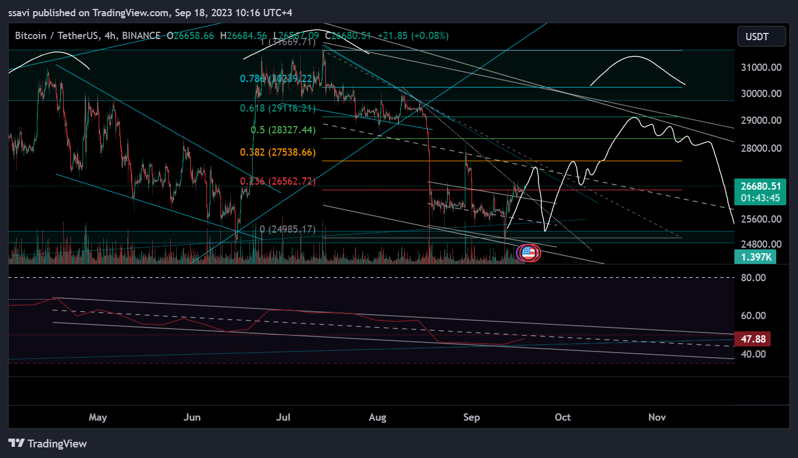Click the Sep label on time axis

click(472, 417)
